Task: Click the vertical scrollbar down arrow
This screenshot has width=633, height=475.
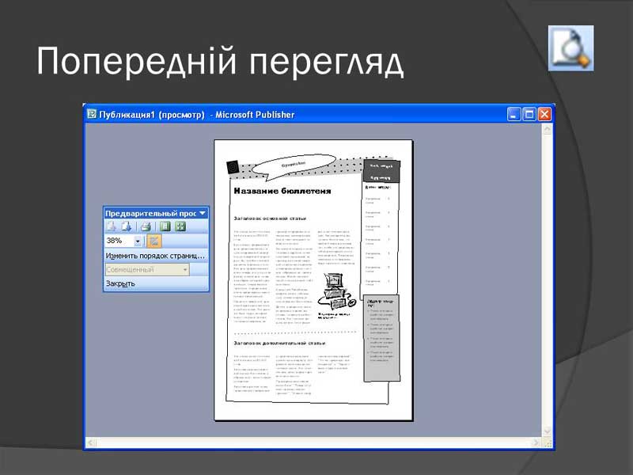Action: [x=546, y=431]
